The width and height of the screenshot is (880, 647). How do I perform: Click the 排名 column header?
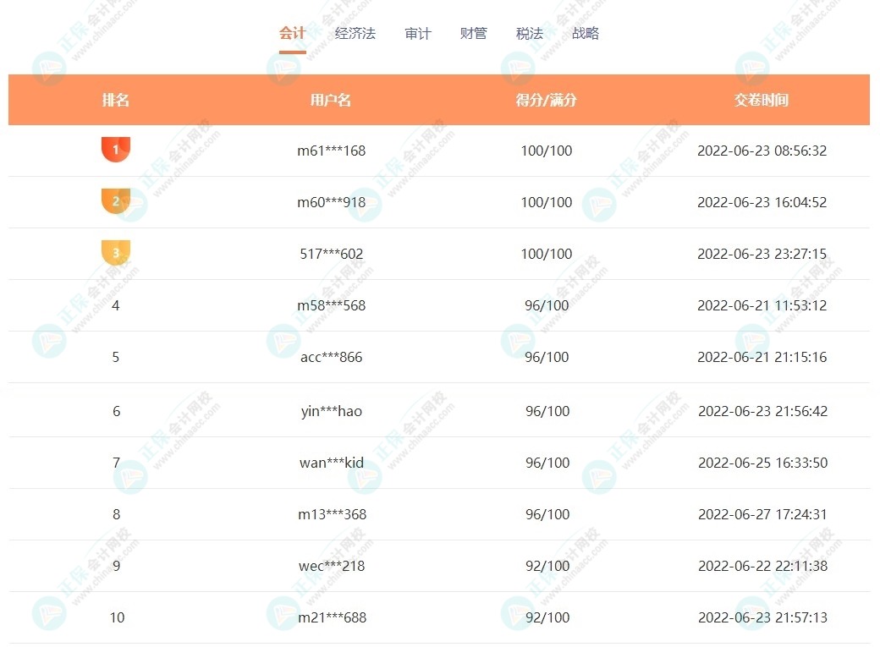(116, 100)
